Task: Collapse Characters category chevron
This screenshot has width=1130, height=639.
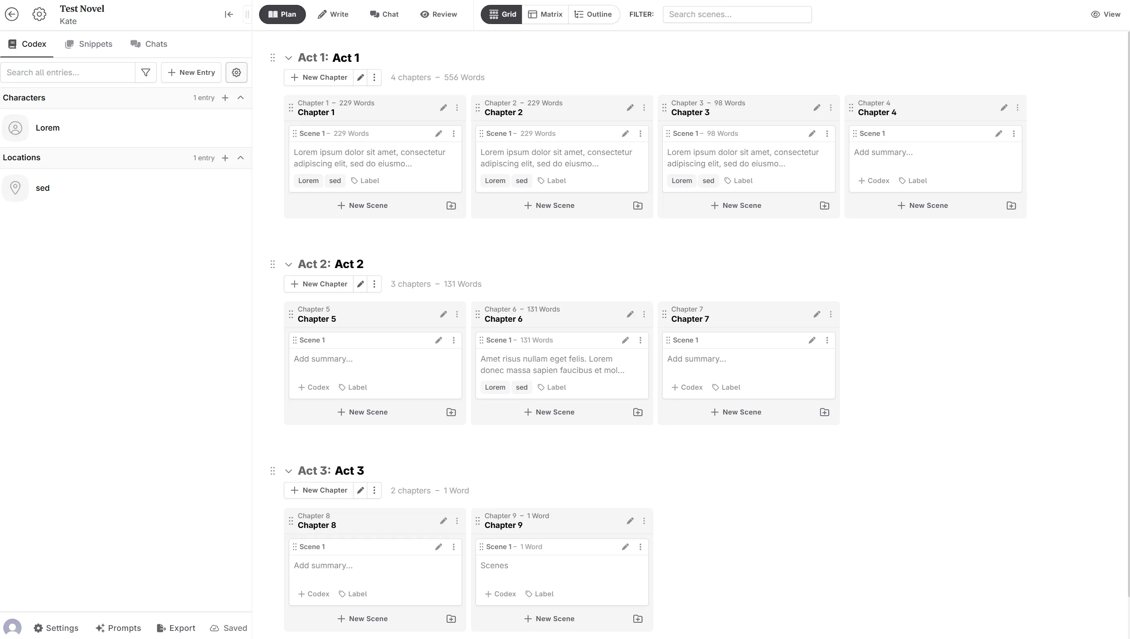Action: tap(240, 98)
